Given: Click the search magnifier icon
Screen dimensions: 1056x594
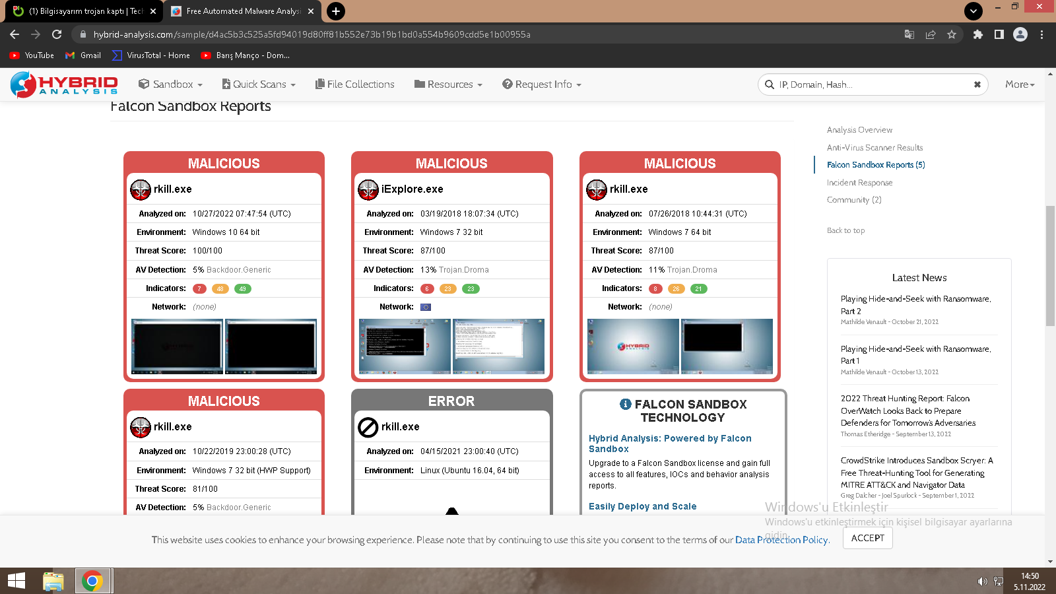Looking at the screenshot, I should coord(770,84).
